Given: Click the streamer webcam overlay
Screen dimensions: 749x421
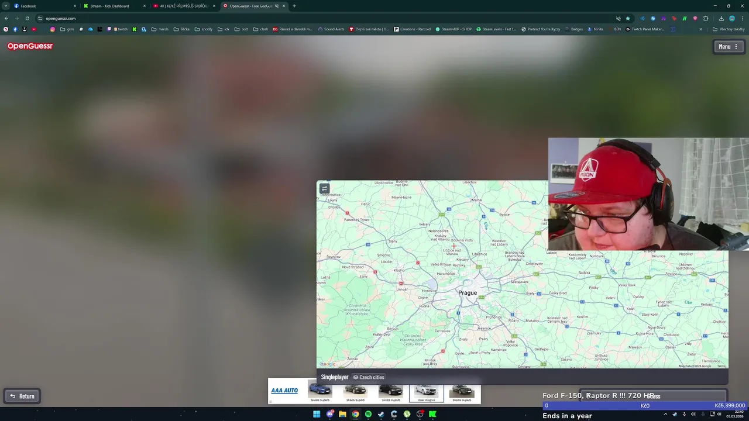Looking at the screenshot, I should 648,194.
